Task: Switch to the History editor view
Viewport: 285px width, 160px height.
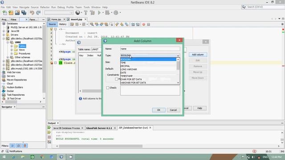Action: click(x=63, y=24)
